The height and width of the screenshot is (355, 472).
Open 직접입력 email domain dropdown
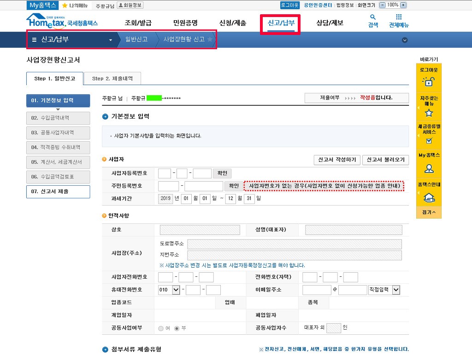395,290
